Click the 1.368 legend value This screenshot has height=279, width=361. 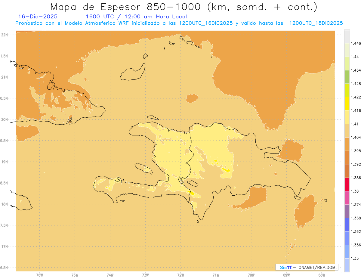click(x=356, y=218)
